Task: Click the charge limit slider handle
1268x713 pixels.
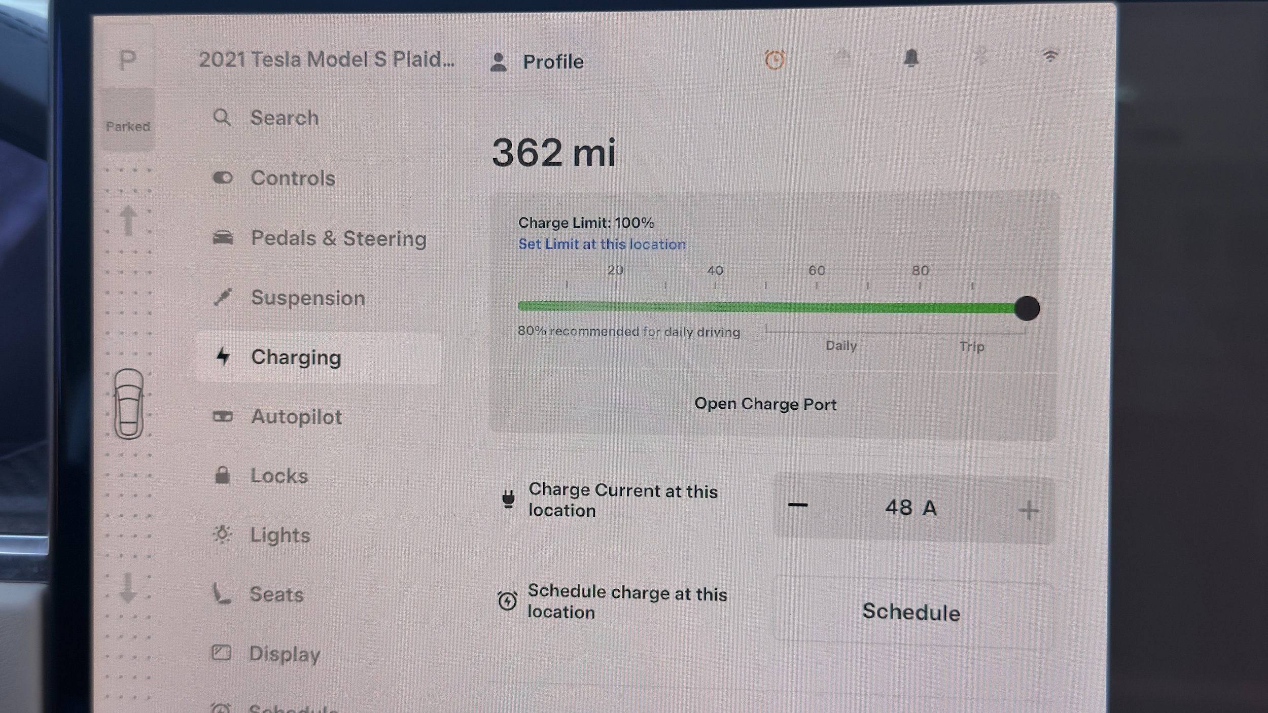Action: coord(1027,308)
